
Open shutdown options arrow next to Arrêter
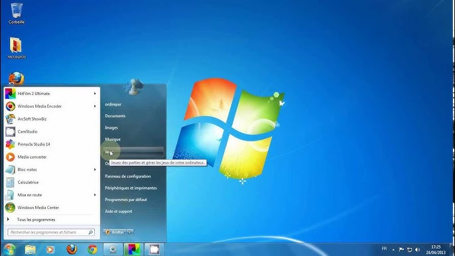click(130, 232)
